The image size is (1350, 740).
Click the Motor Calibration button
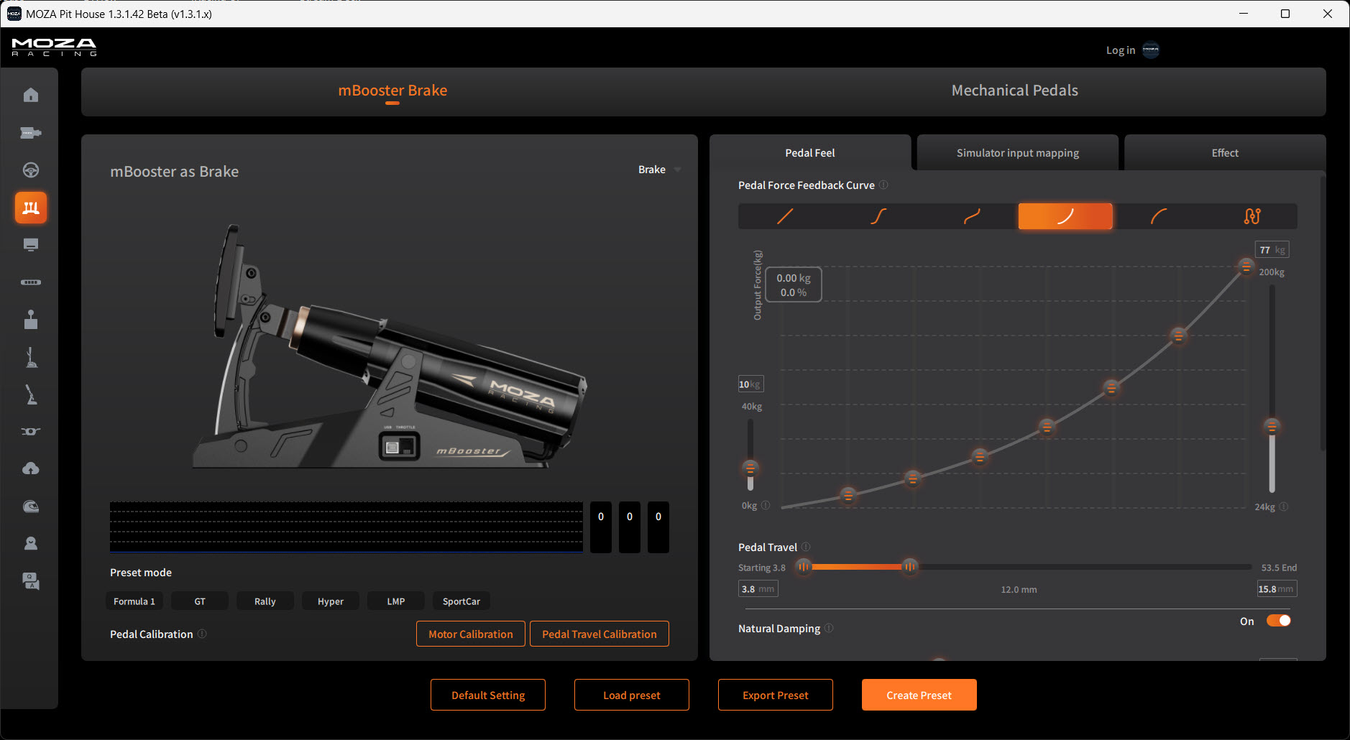[471, 634]
